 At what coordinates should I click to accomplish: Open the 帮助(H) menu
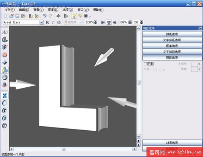[98, 10]
